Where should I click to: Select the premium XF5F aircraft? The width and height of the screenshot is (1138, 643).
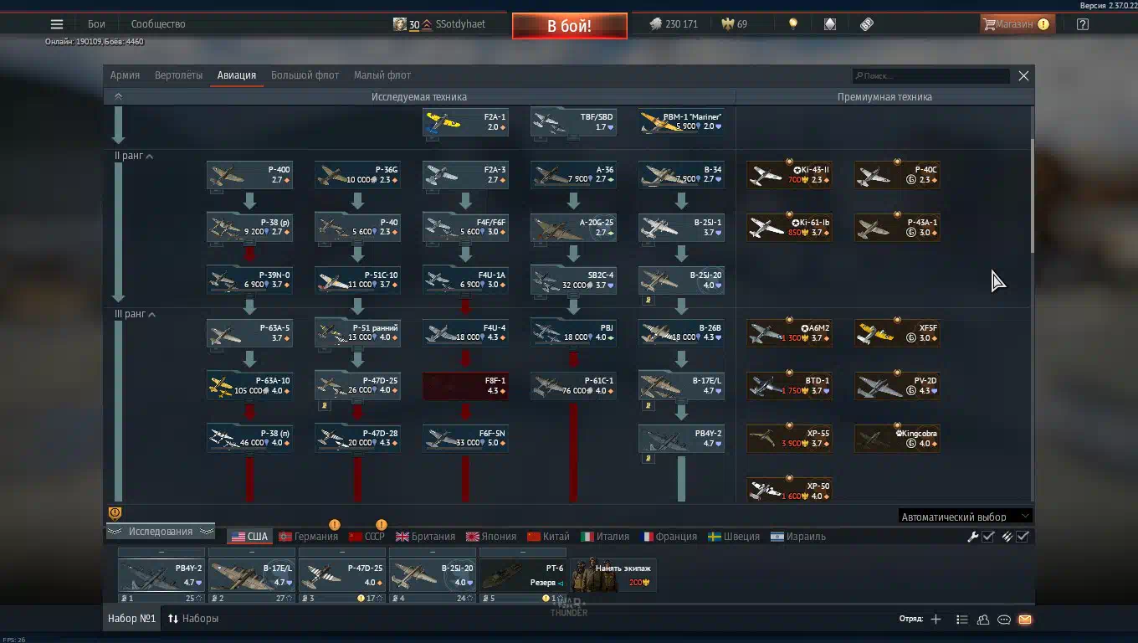point(897,333)
